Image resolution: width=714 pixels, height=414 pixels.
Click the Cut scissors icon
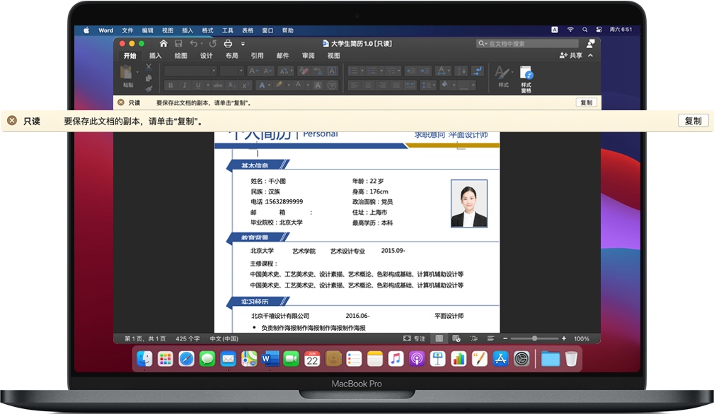[x=149, y=66]
